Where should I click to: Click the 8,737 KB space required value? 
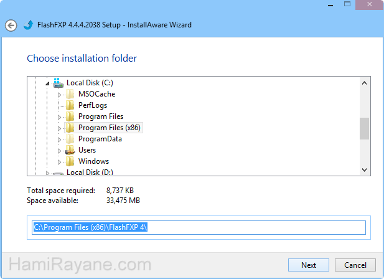(x=120, y=191)
